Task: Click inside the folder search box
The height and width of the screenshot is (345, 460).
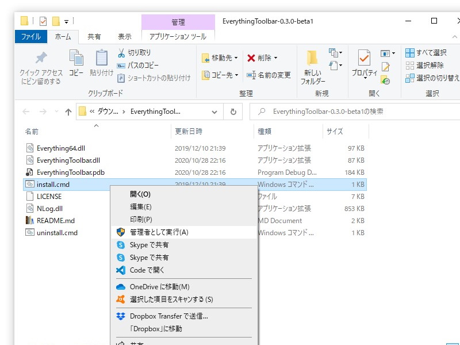Action: pos(345,112)
